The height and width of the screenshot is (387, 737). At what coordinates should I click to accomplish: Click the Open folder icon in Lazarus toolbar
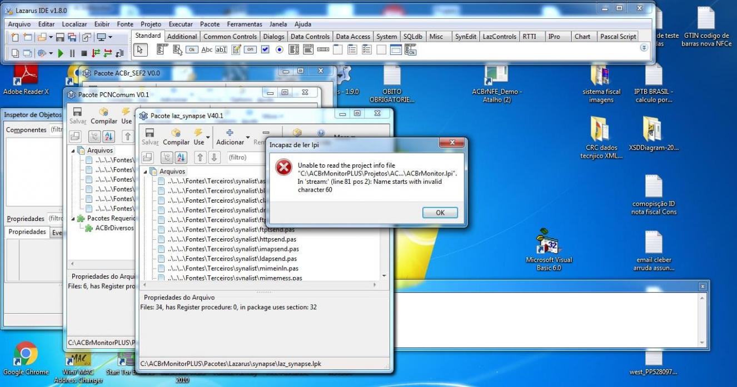coord(42,37)
